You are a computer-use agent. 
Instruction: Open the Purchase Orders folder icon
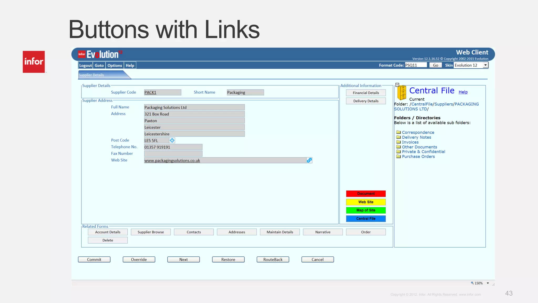399,156
